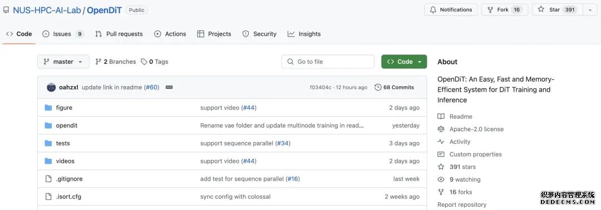Screen dimensions: 601x210
Task: Open pull request #44 in videos row
Action: click(x=249, y=161)
